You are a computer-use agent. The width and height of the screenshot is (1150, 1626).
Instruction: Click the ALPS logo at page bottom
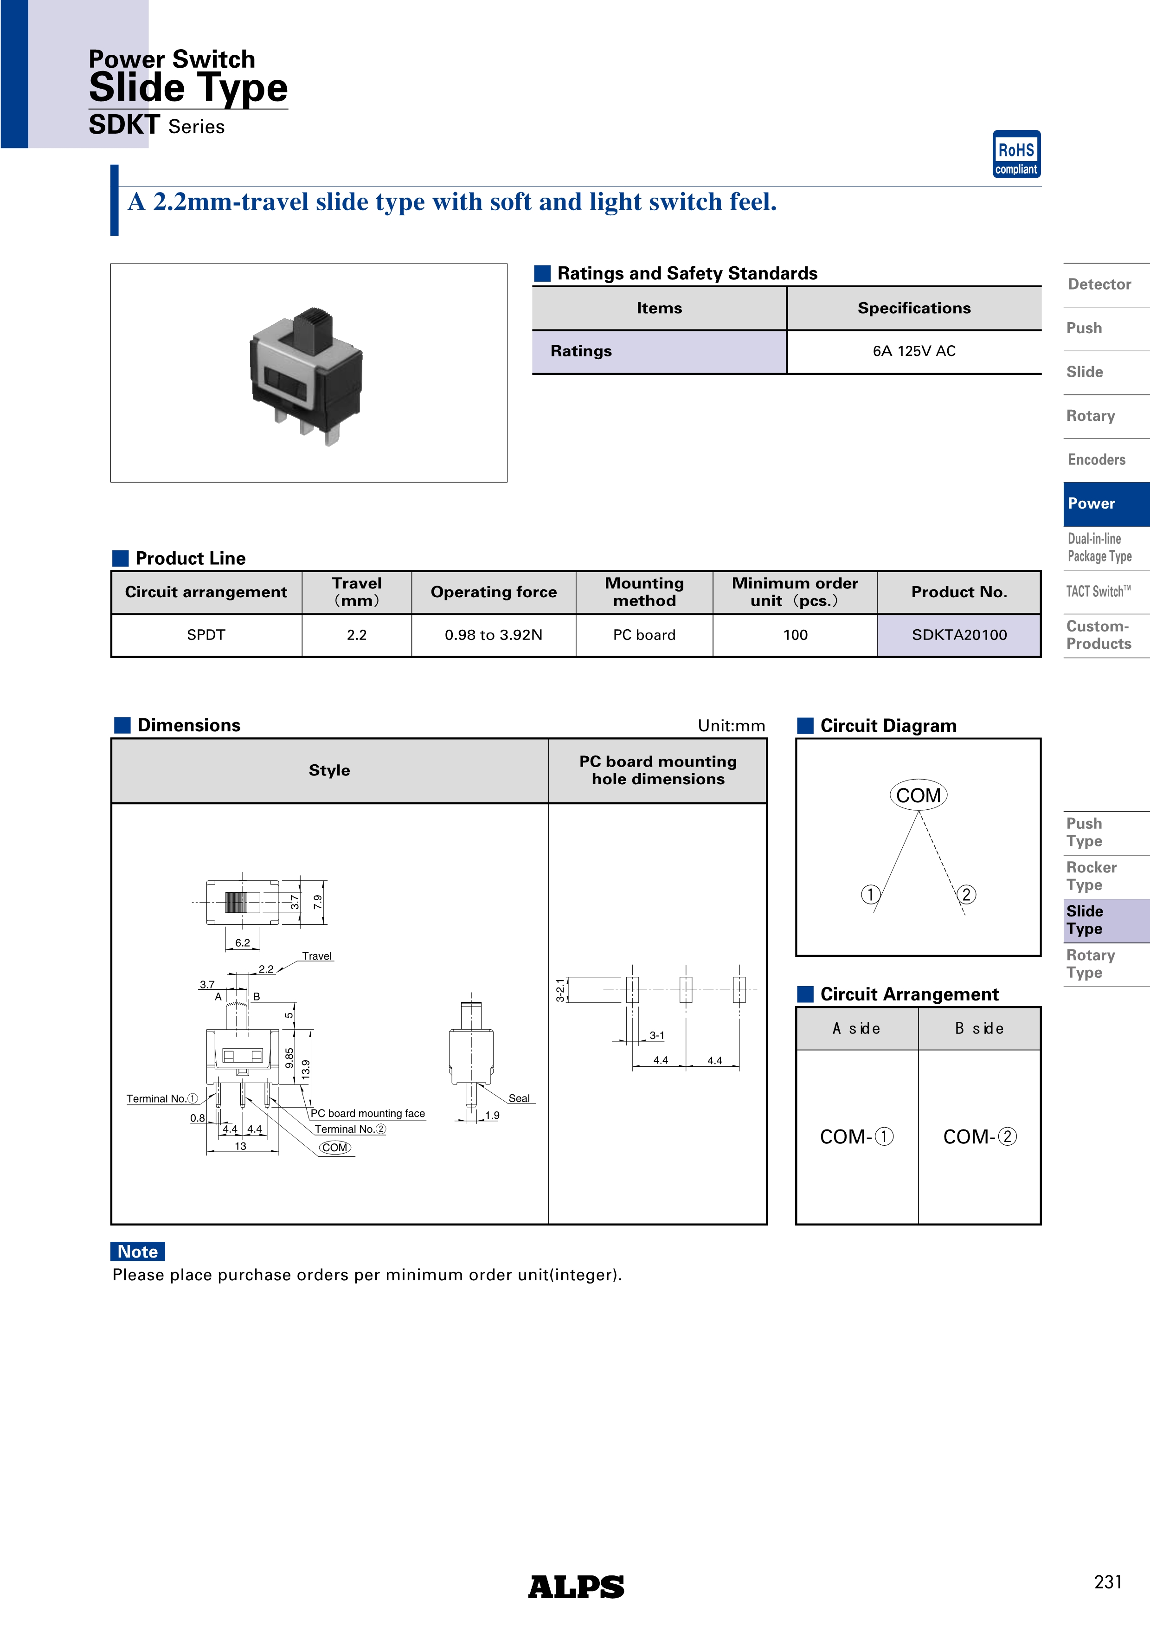(x=576, y=1587)
